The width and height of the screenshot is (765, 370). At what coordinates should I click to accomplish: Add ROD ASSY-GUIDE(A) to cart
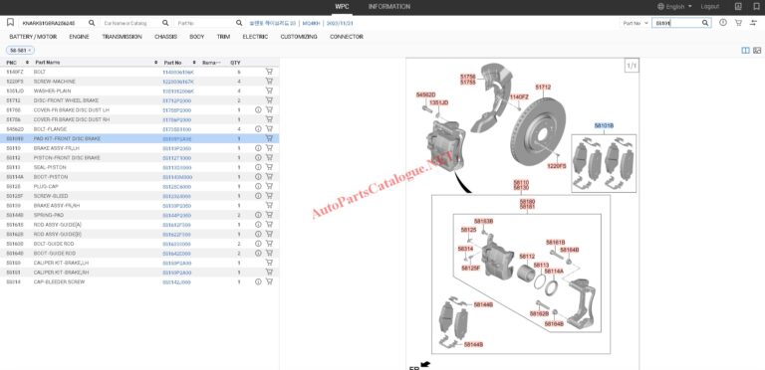pyautogui.click(x=269, y=225)
